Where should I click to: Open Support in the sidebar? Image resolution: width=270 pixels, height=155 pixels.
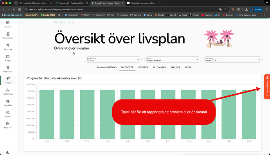point(8,114)
